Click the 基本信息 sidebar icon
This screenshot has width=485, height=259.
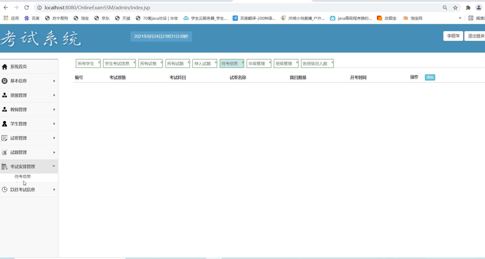pyautogui.click(x=4, y=81)
